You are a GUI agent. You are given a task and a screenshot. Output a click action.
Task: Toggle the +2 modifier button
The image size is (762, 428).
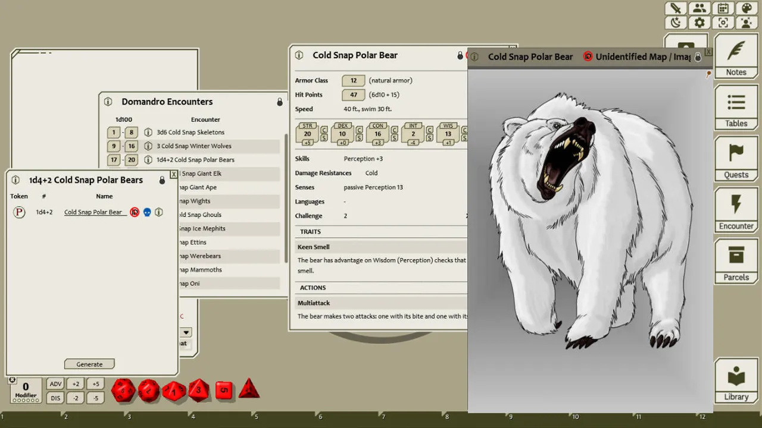[76, 384]
